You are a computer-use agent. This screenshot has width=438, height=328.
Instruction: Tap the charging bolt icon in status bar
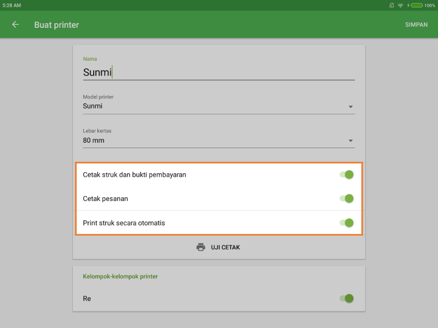pyautogui.click(x=408, y=5)
